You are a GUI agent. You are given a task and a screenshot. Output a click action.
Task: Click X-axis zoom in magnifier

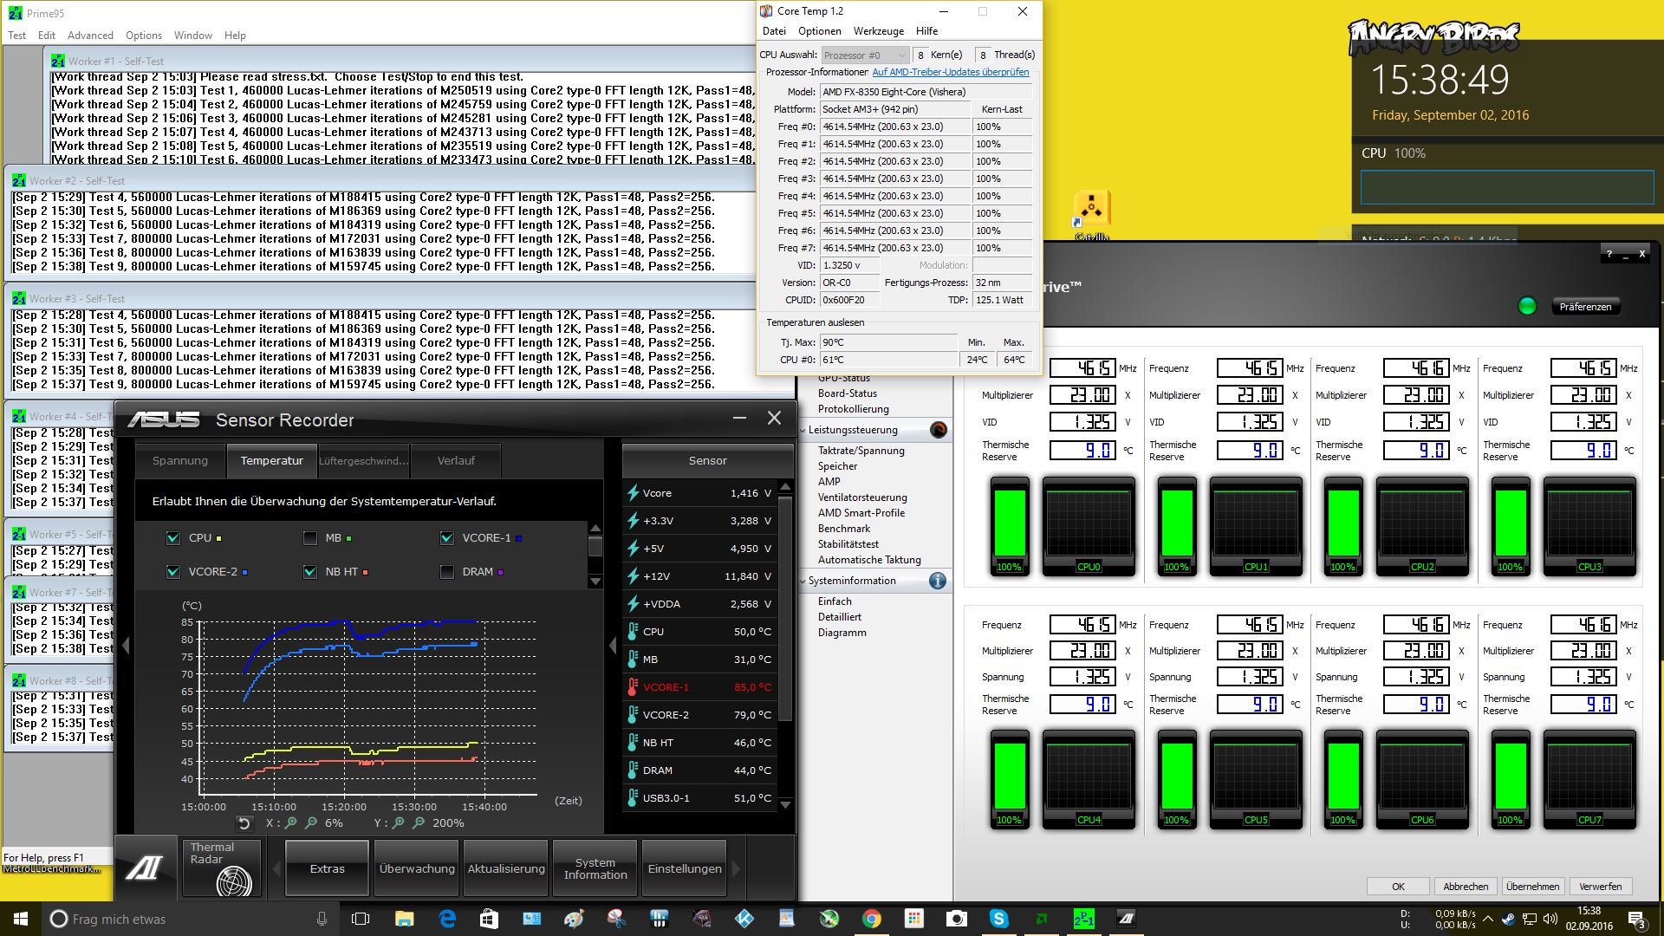click(291, 823)
